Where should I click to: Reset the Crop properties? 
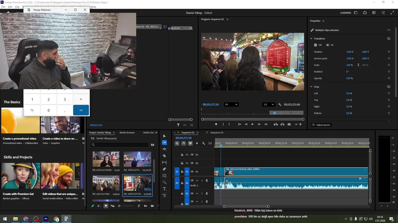point(389,87)
